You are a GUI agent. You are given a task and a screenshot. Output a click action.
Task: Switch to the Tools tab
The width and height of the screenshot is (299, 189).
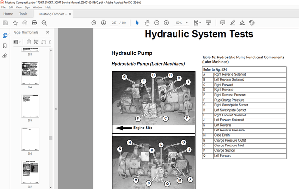point(23,14)
